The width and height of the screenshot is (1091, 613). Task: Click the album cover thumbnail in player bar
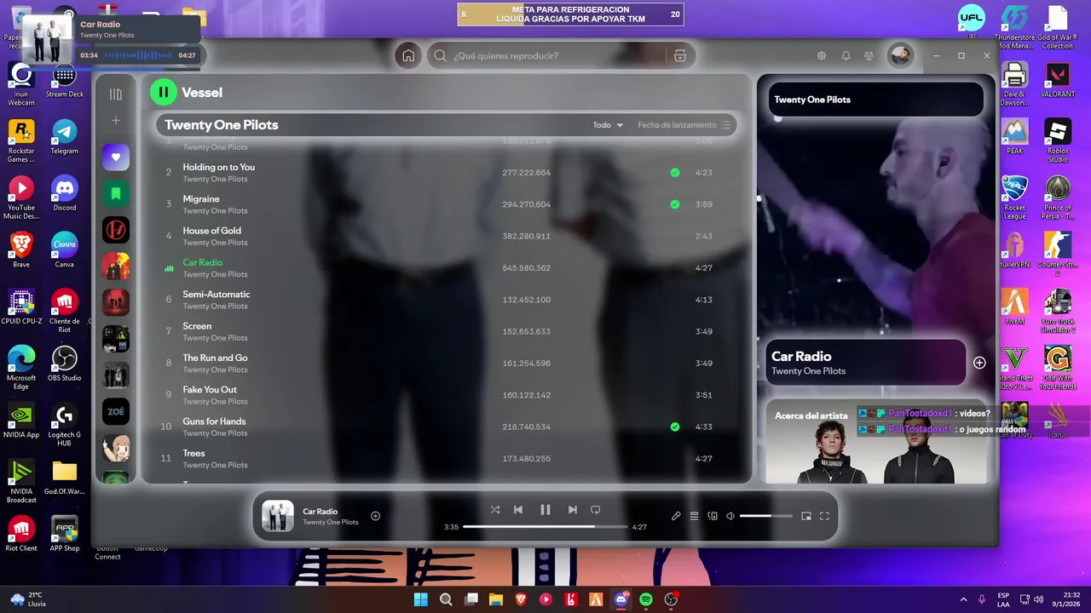277,516
